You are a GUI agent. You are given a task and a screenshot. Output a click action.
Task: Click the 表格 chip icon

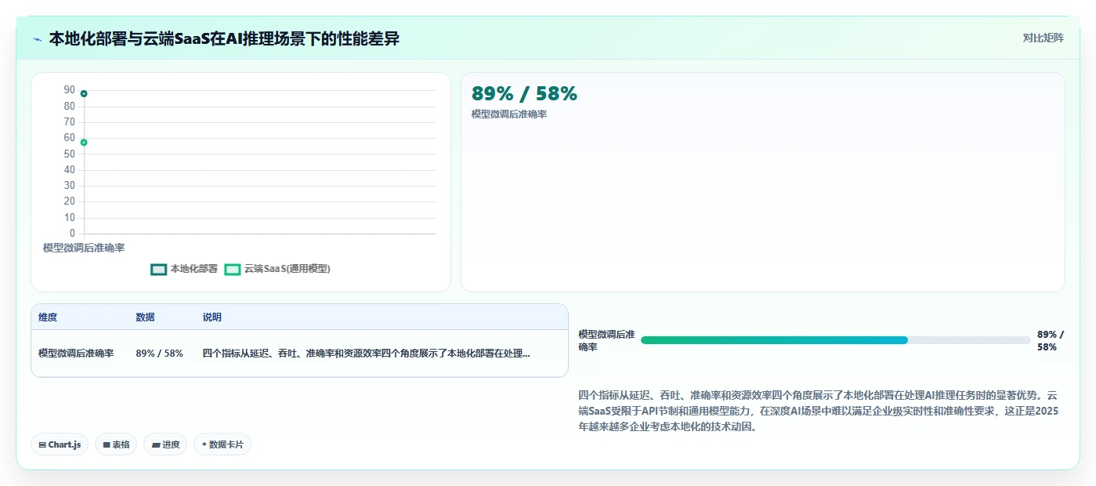pos(107,444)
